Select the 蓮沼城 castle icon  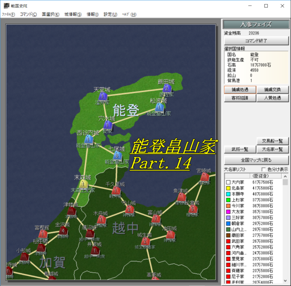(90, 234)
